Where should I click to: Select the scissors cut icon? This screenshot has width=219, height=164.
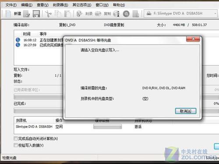coord(48,14)
